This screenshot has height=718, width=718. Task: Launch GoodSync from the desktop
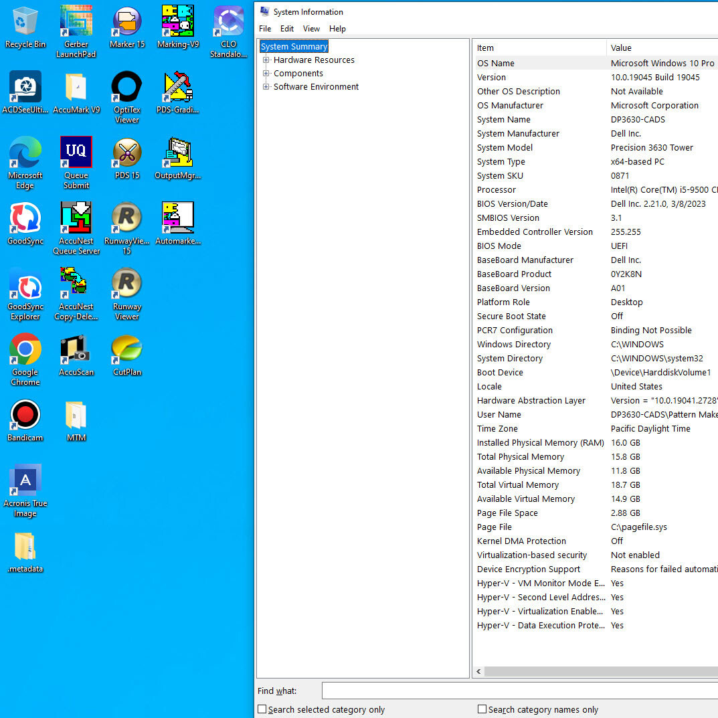coord(25,219)
